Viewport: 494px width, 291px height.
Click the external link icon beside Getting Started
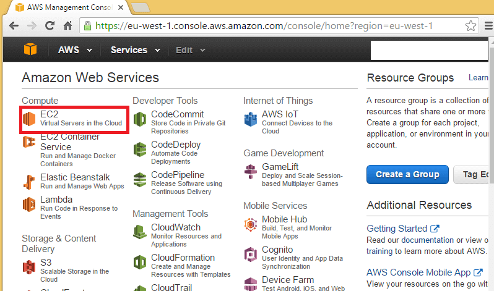point(435,229)
